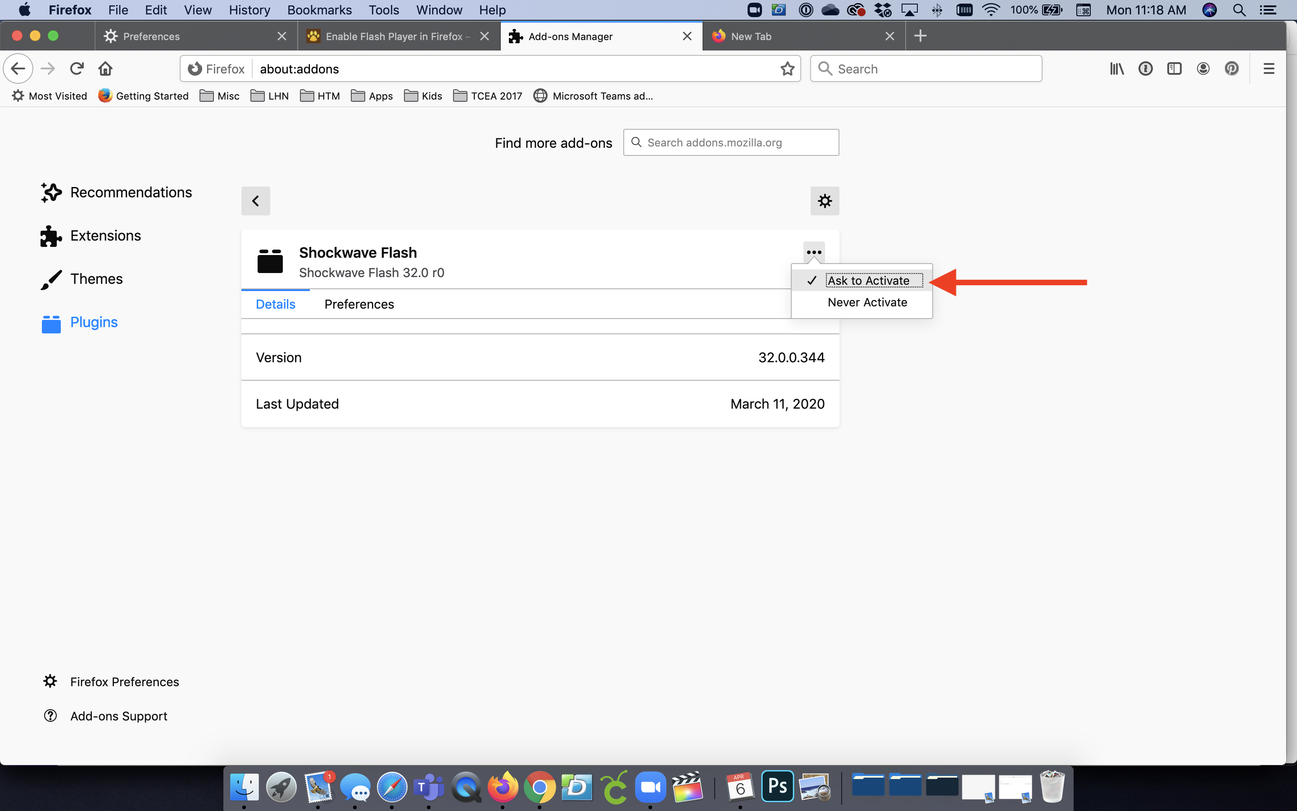1297x811 pixels.
Task: Open the Bookmarks menu
Action: pos(319,10)
